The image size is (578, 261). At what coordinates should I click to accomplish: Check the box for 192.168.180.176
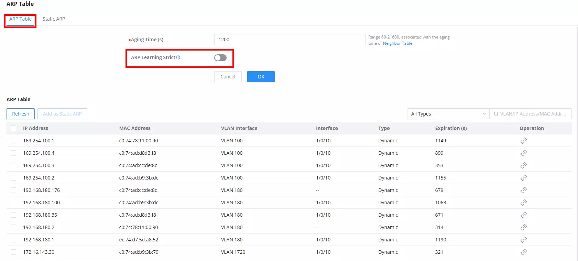coord(13,190)
